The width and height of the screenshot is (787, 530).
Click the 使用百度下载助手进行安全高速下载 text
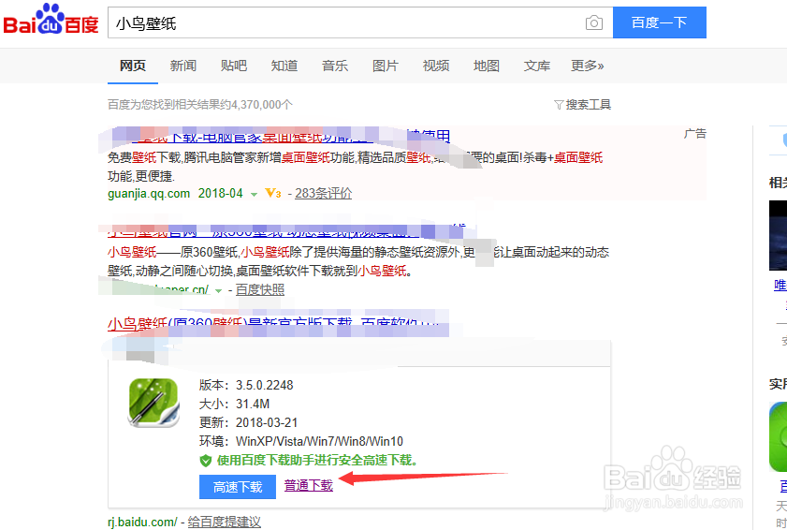[317, 460]
